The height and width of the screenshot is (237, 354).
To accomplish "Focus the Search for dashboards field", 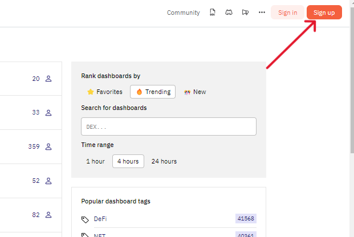I will pos(168,126).
